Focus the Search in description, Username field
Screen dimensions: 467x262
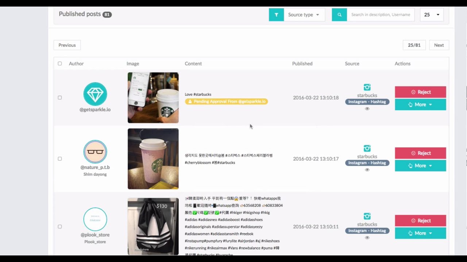coord(381,15)
